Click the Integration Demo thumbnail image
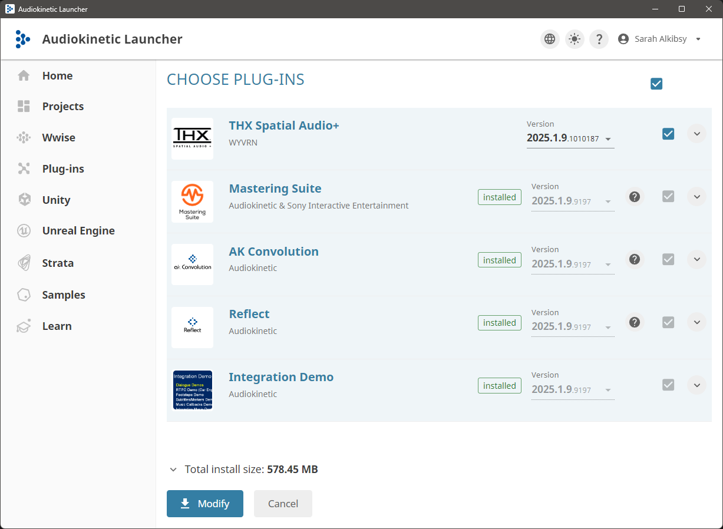 (192, 390)
